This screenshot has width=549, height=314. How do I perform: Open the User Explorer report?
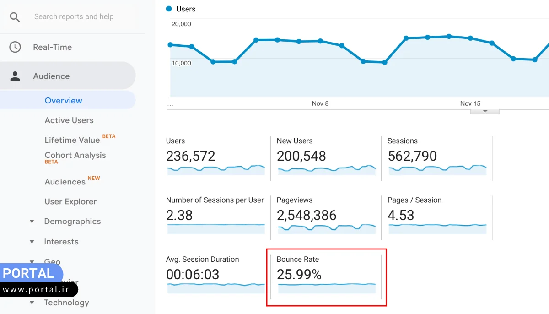(x=70, y=201)
